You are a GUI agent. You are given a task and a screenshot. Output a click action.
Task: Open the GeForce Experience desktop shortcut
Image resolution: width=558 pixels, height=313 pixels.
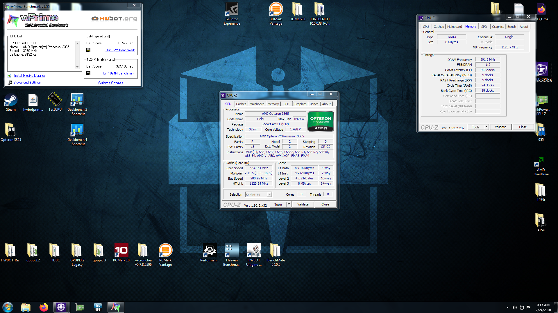click(x=232, y=14)
